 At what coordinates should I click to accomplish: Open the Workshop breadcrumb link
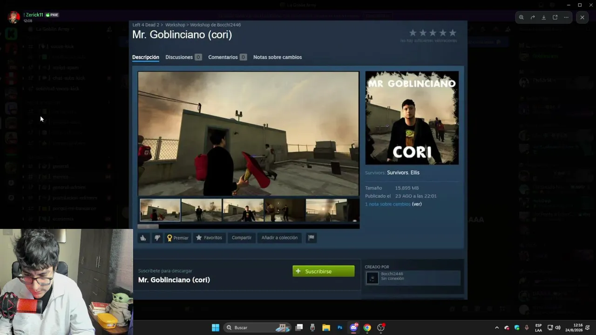(x=175, y=25)
